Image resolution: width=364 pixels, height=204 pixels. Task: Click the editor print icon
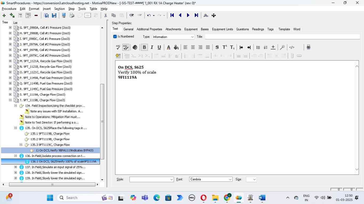[x=308, y=47]
